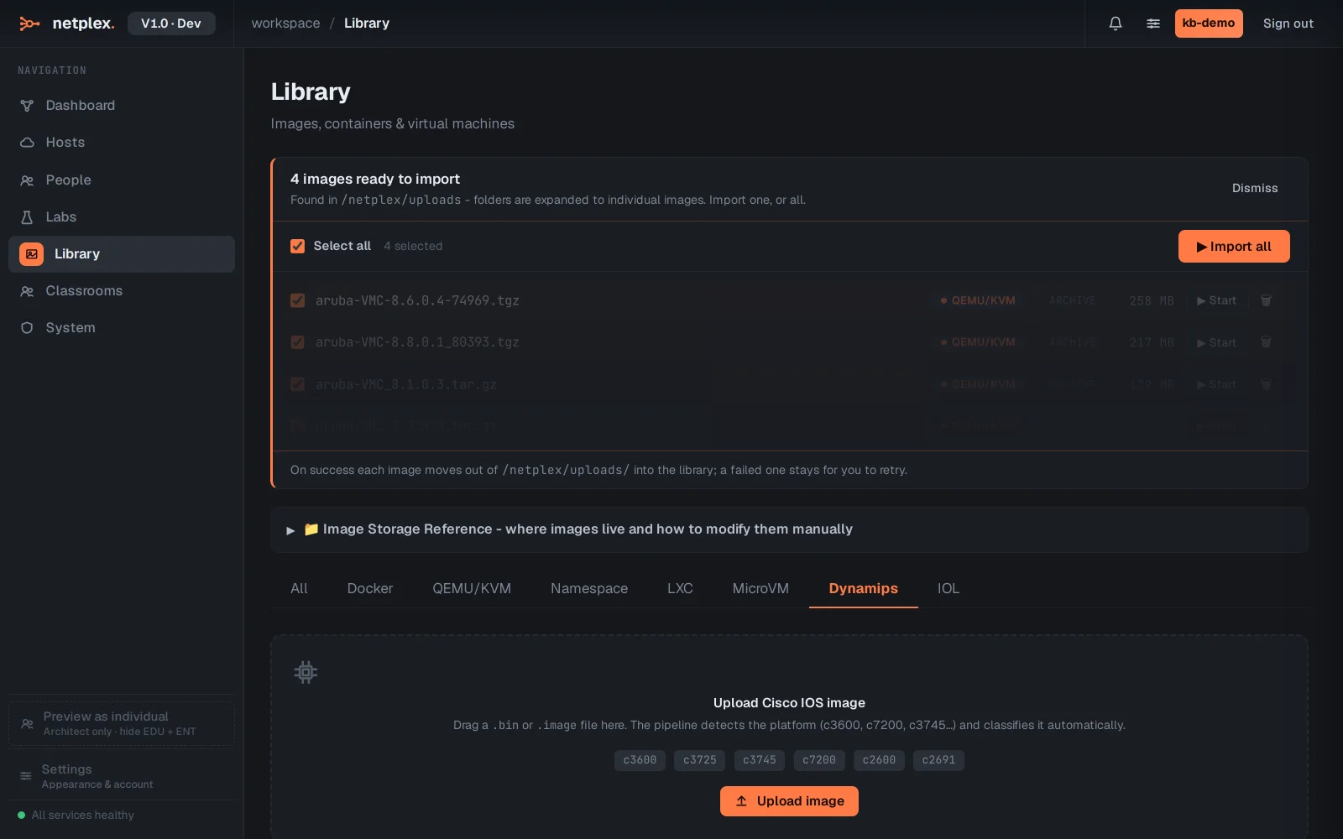Switch to the IOL tab
The width and height of the screenshot is (1343, 839).
click(x=948, y=589)
